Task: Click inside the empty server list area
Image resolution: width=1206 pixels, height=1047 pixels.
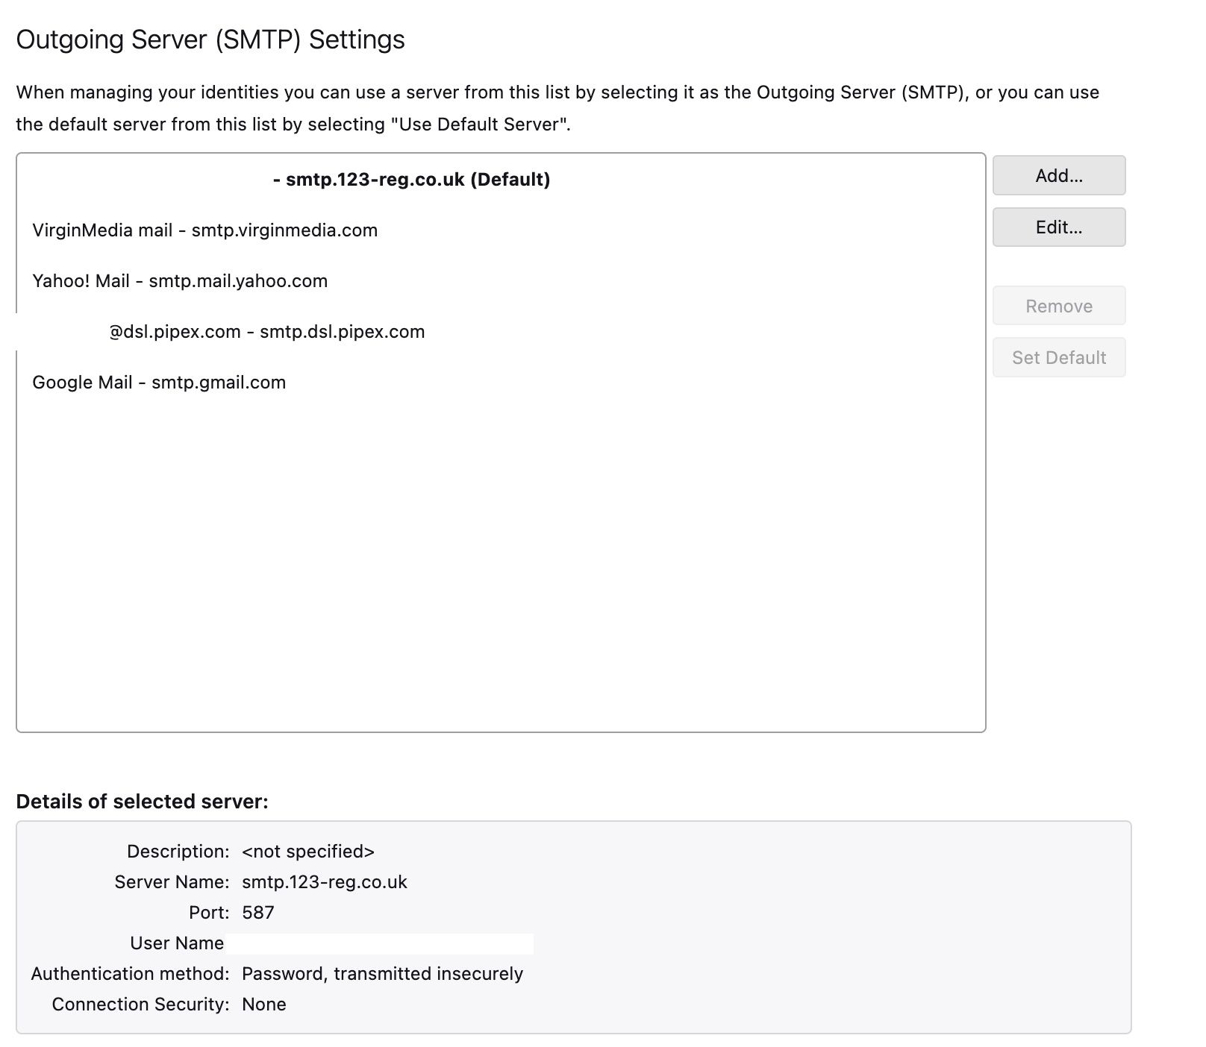Action: coord(500,559)
